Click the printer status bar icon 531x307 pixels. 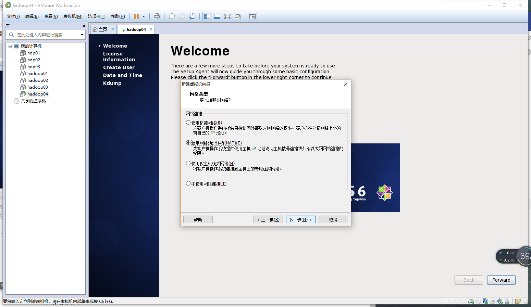(493, 301)
